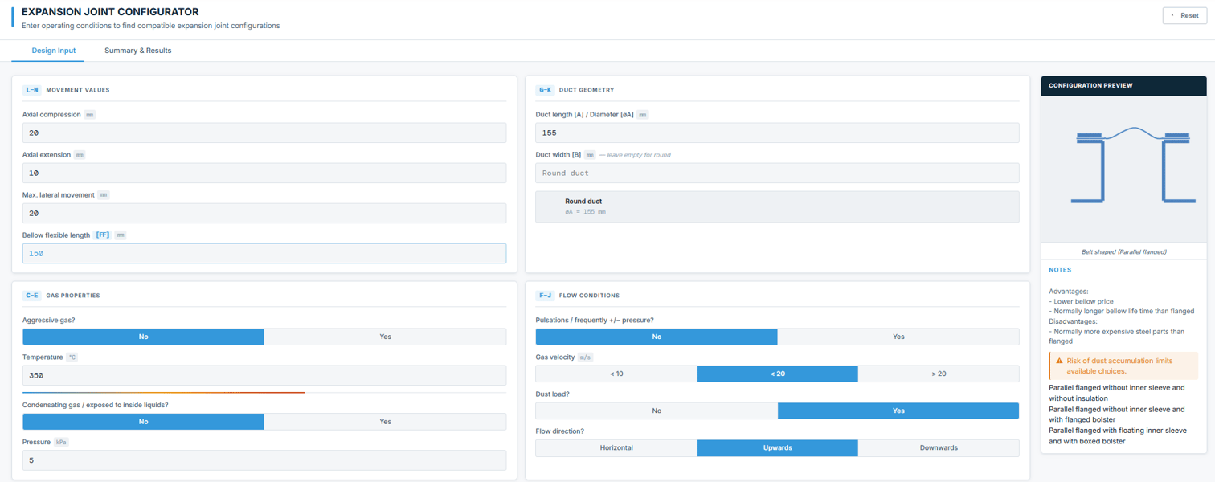The width and height of the screenshot is (1215, 482).
Task: Click the Reset button
Action: click(x=1184, y=15)
